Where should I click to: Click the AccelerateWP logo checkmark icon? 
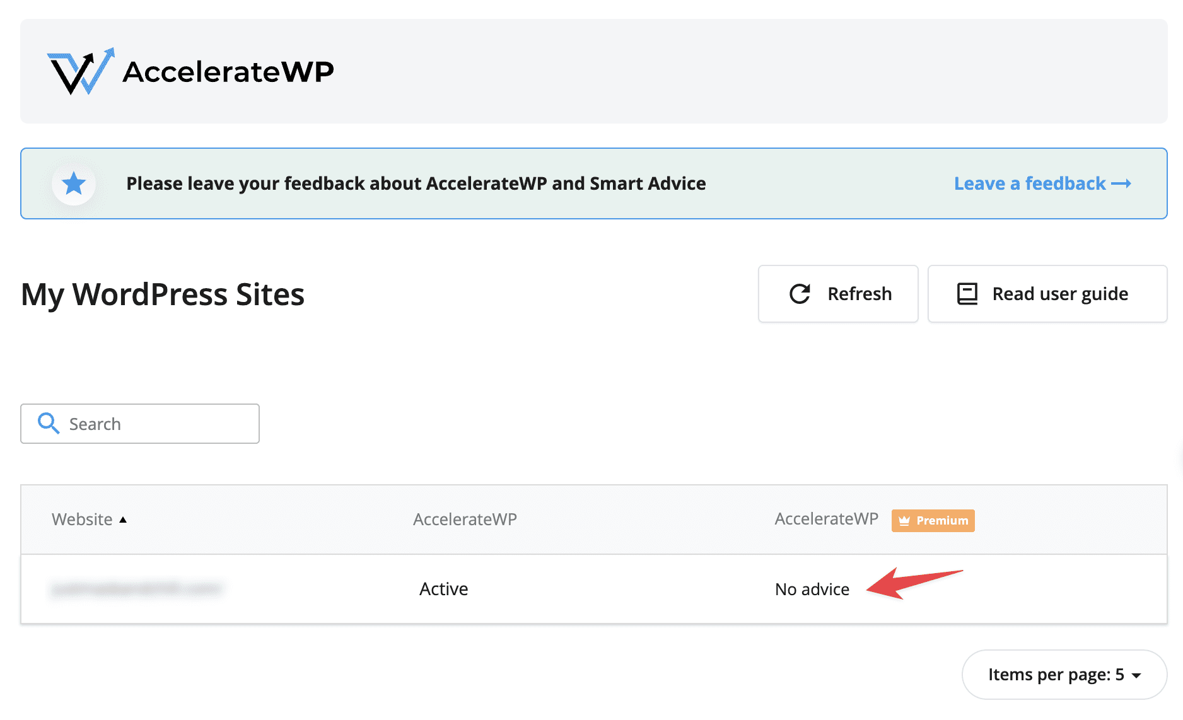pyautogui.click(x=81, y=71)
